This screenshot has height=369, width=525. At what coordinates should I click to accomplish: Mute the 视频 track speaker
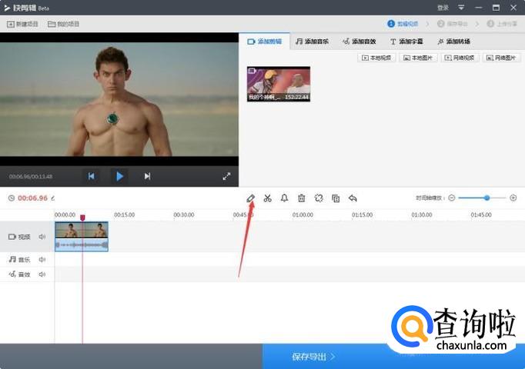[42, 237]
